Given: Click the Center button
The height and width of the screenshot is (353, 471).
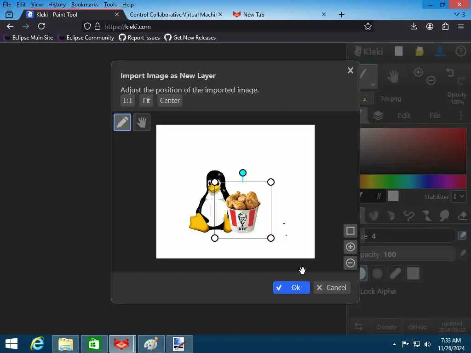Looking at the screenshot, I should click(x=170, y=101).
